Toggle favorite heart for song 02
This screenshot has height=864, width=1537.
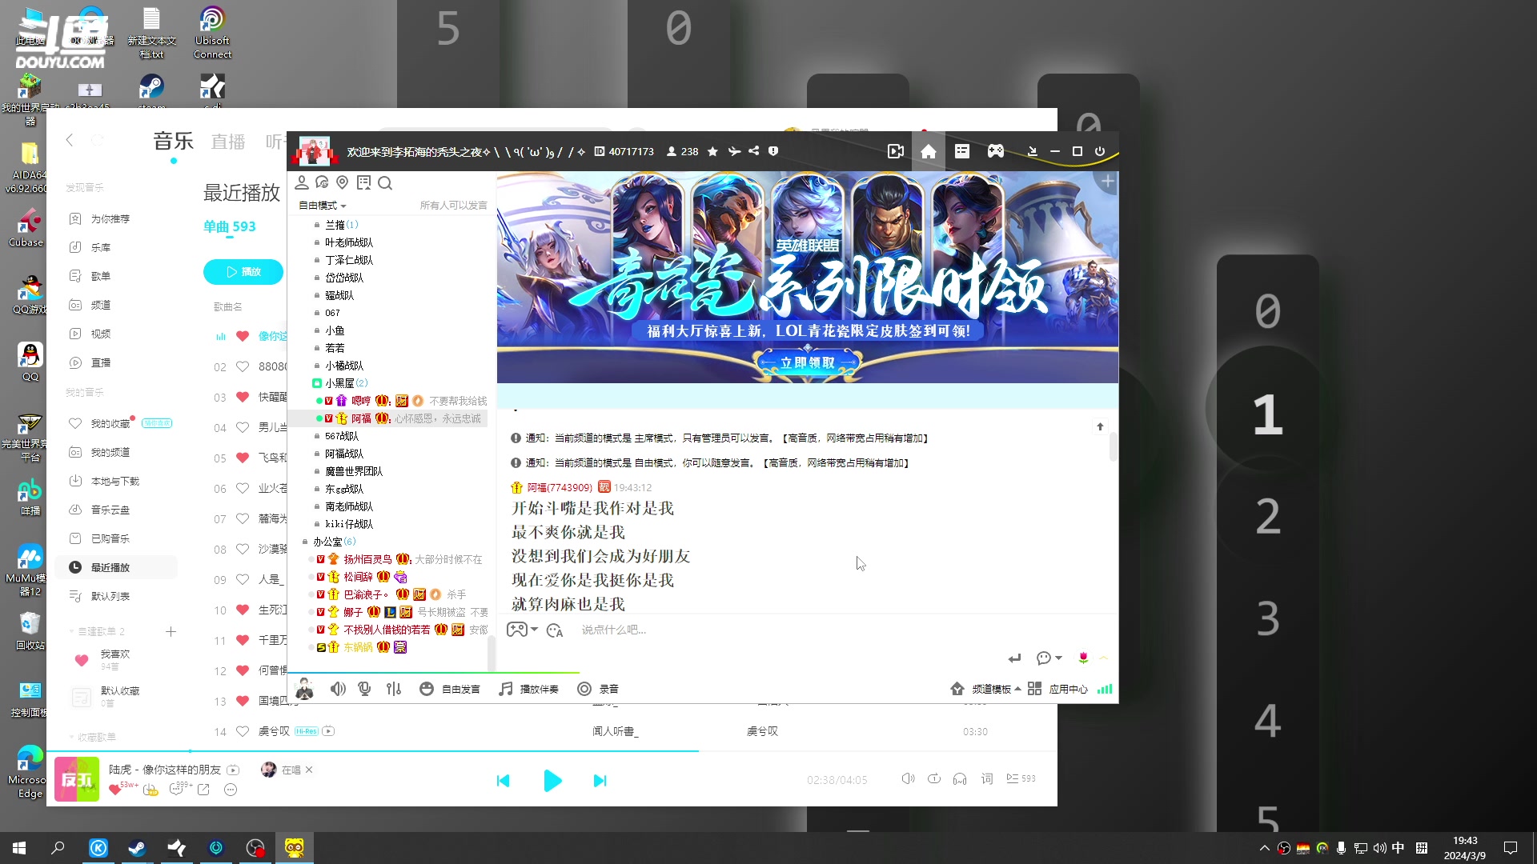click(x=242, y=366)
